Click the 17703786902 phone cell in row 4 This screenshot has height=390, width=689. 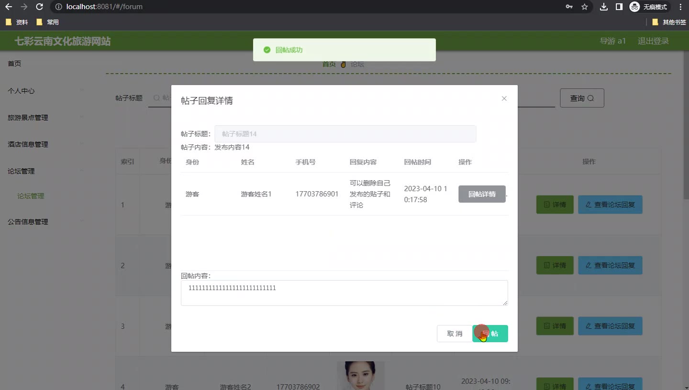[298, 387]
